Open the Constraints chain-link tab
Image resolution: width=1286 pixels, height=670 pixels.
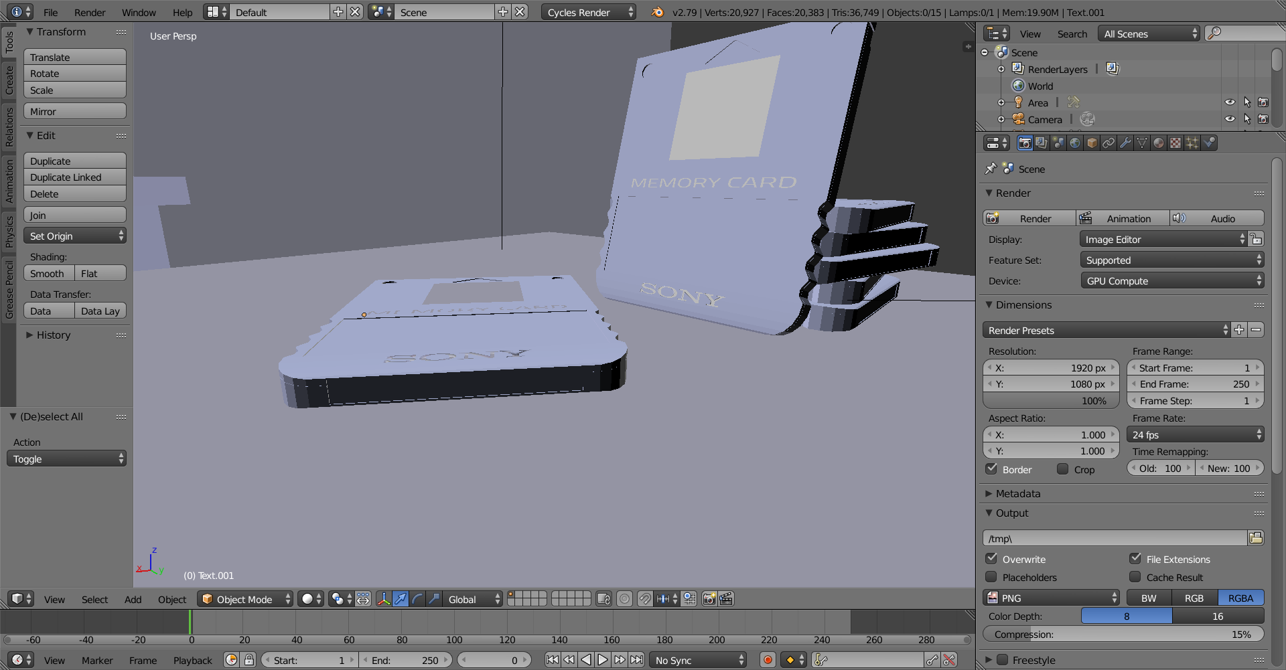click(x=1109, y=143)
